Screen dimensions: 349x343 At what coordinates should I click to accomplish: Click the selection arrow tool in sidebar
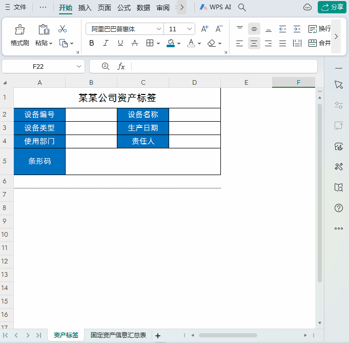pos(338,85)
